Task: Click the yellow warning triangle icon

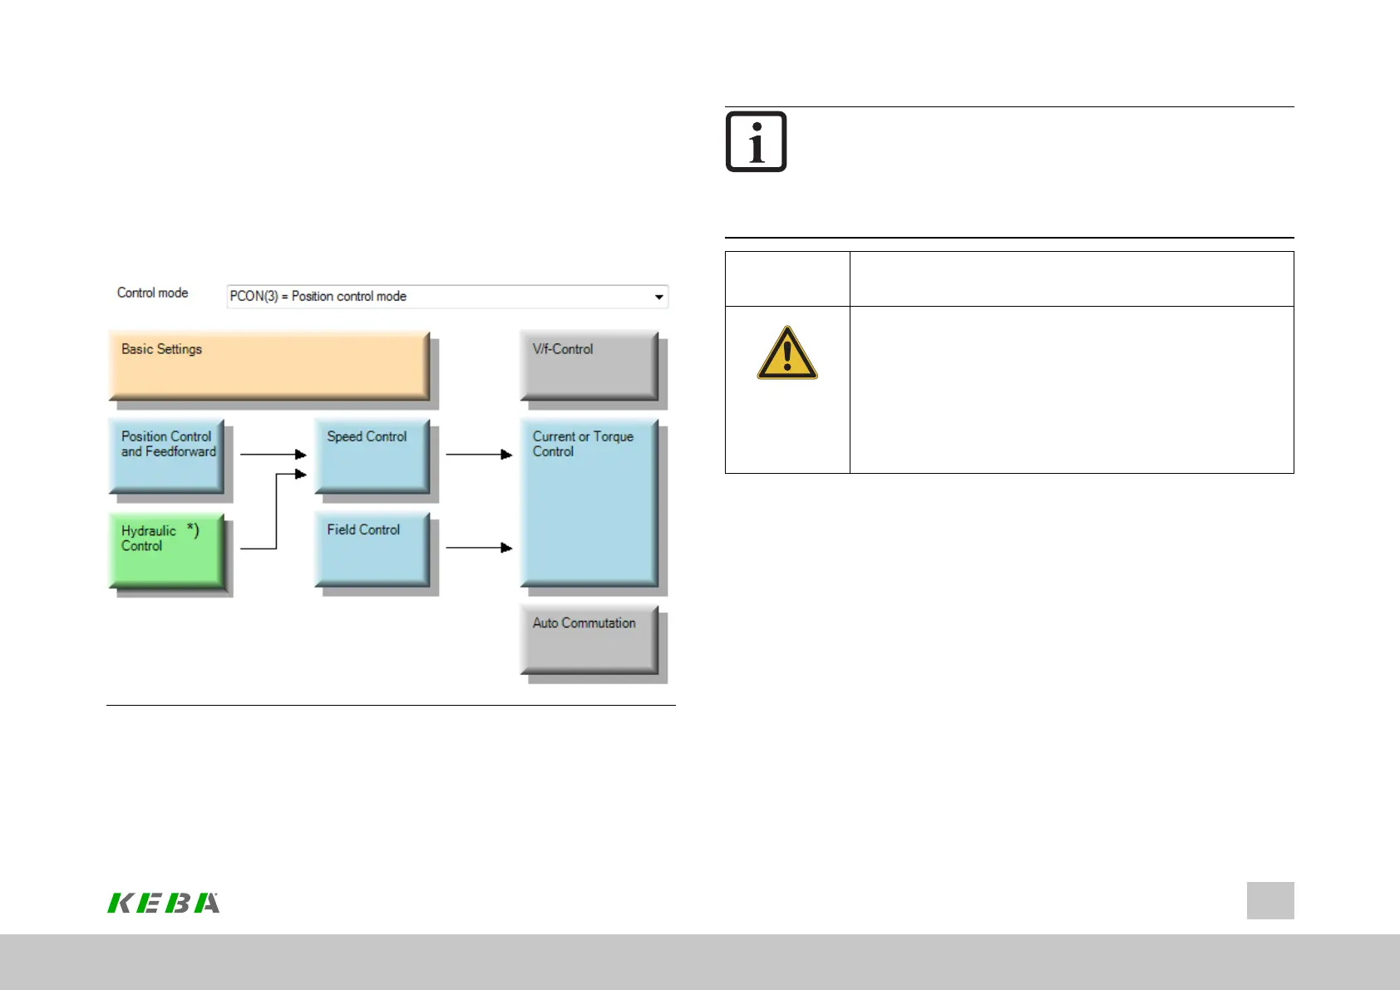Action: coord(787,352)
